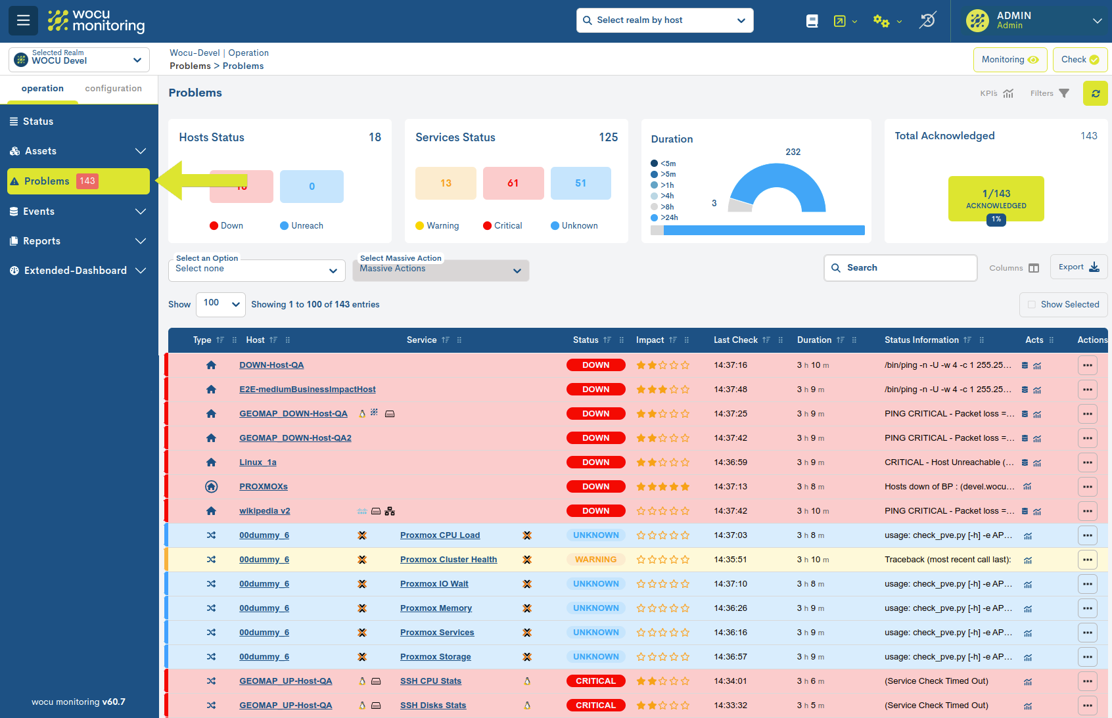The height and width of the screenshot is (718, 1112).
Task: Open the Show 100 entries dropdown
Action: (x=221, y=305)
